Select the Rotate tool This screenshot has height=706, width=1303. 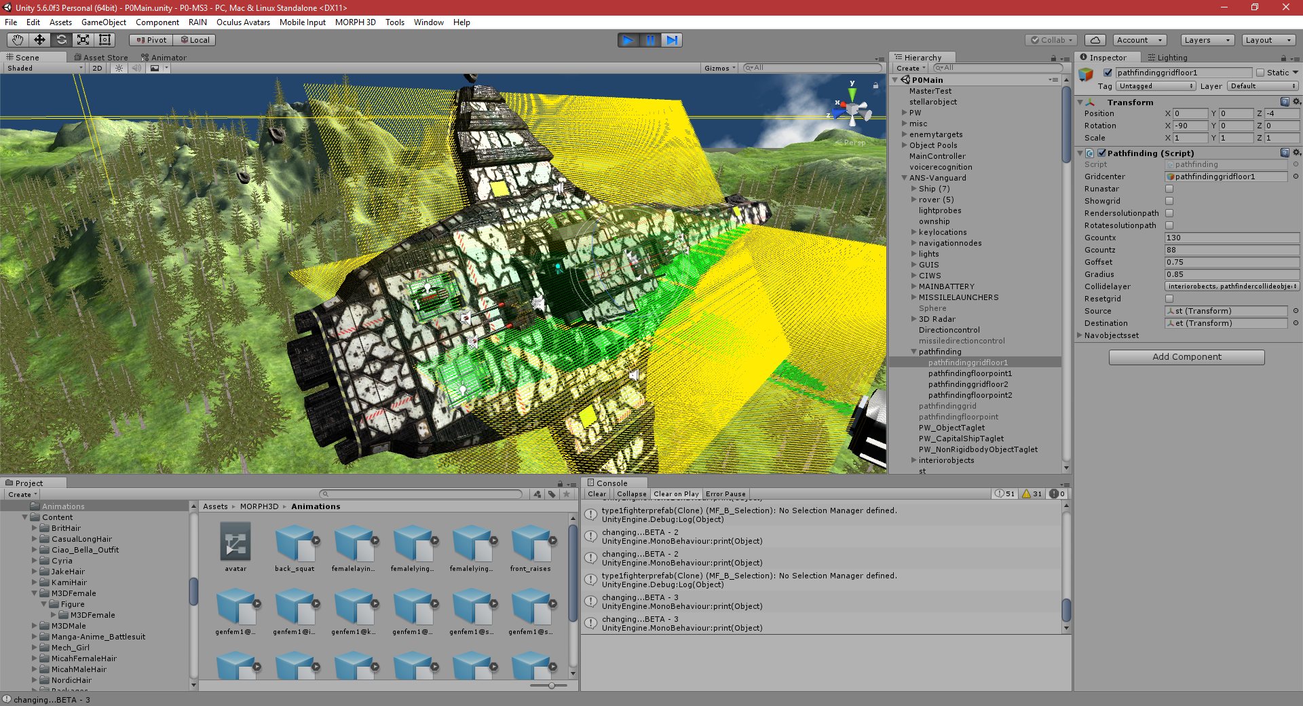coord(62,40)
